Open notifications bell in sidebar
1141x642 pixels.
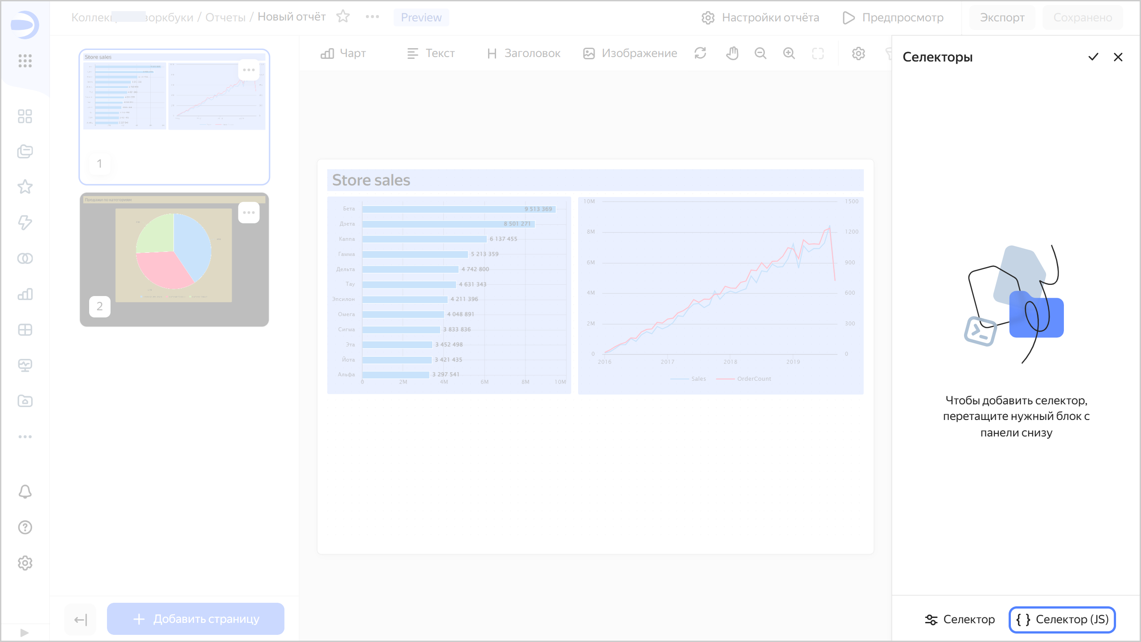(25, 491)
